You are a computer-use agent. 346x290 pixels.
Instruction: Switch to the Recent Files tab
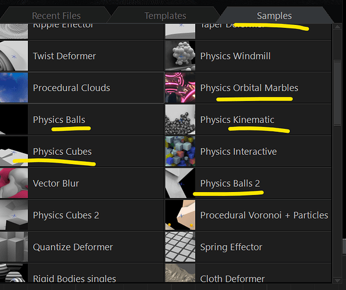pos(56,16)
